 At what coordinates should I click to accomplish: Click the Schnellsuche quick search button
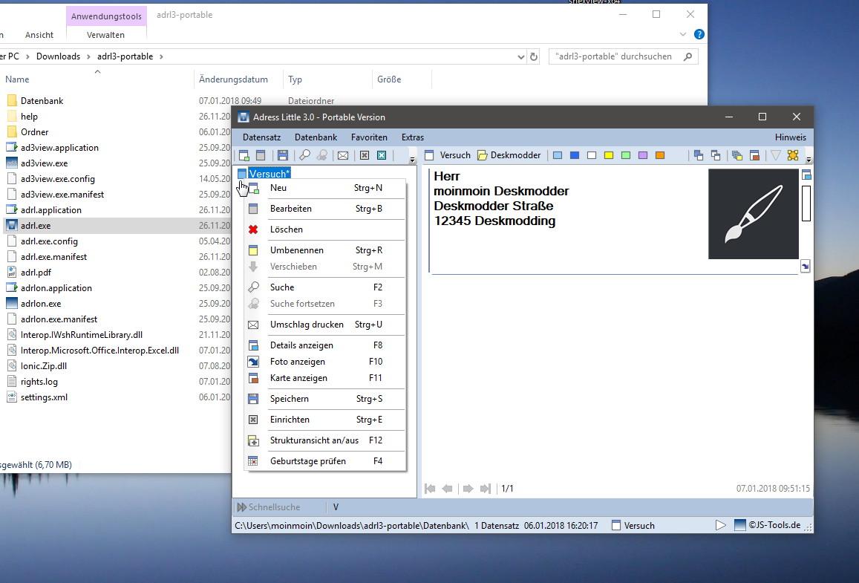(268, 507)
